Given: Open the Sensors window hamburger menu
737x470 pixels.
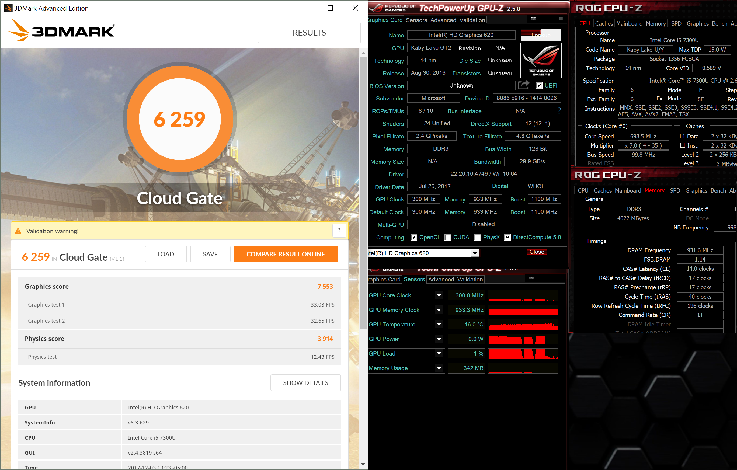Looking at the screenshot, I should (559, 278).
